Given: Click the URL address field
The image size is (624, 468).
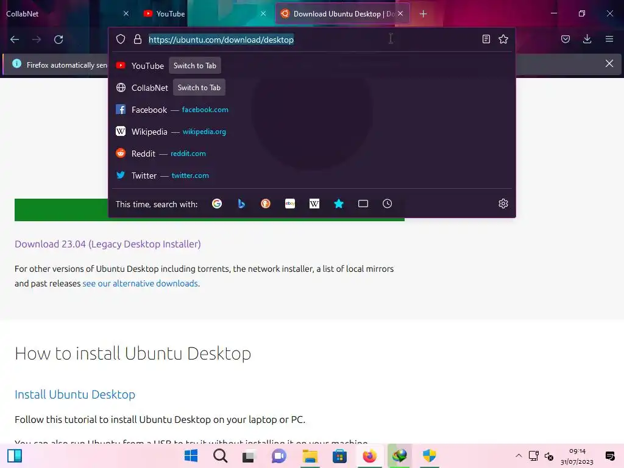Looking at the screenshot, I should click(313, 40).
